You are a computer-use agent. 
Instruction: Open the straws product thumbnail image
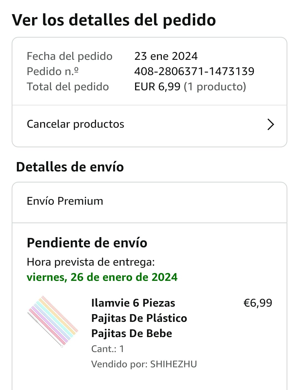(x=53, y=321)
